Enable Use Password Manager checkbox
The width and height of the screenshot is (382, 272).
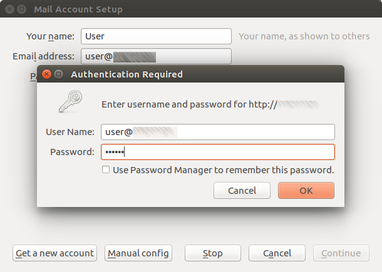coord(106,169)
